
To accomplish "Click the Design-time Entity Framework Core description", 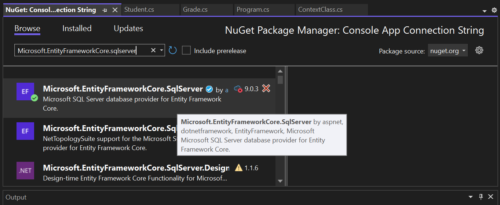I will click(135, 178).
